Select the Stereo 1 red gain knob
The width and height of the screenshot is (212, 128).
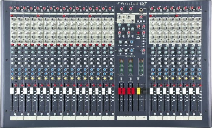[x=121, y=9]
